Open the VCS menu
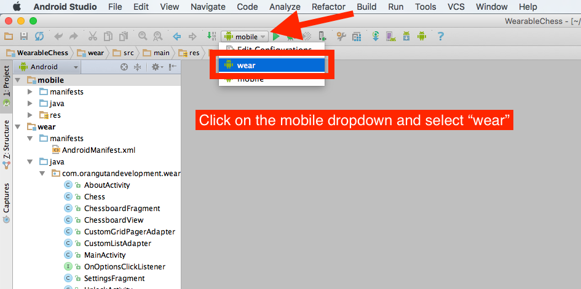Screen dimensions: 581x289 (456, 7)
